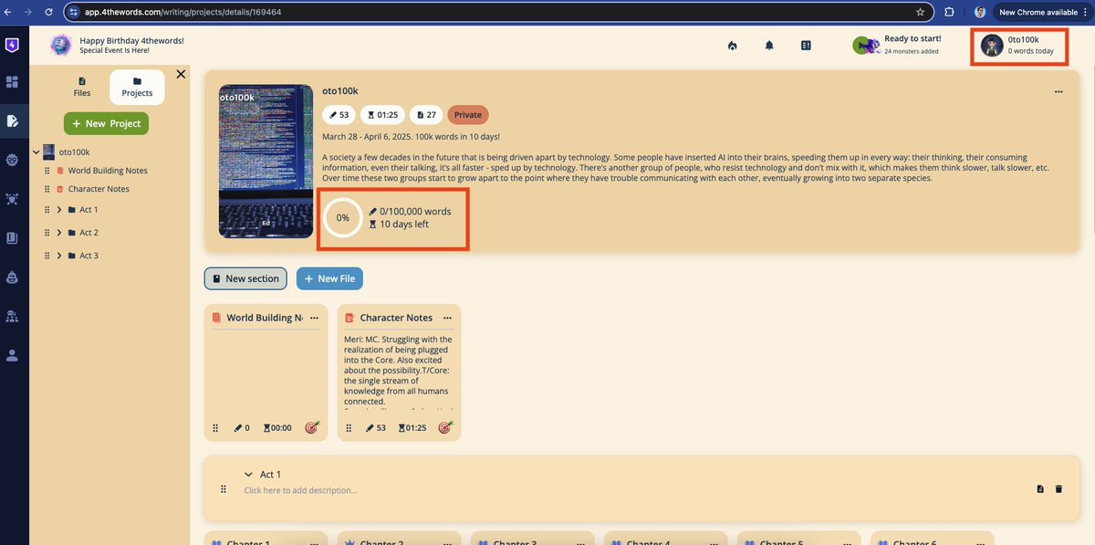Screen dimensions: 1095x545
Task: Open Character Notes card options menu
Action: pyautogui.click(x=447, y=318)
